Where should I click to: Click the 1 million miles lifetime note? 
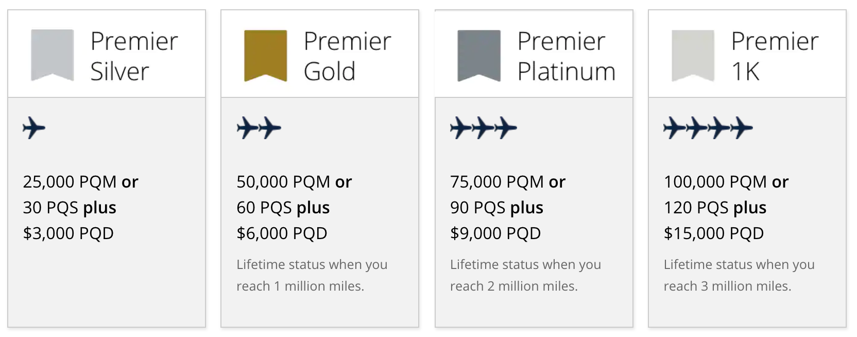(x=312, y=275)
